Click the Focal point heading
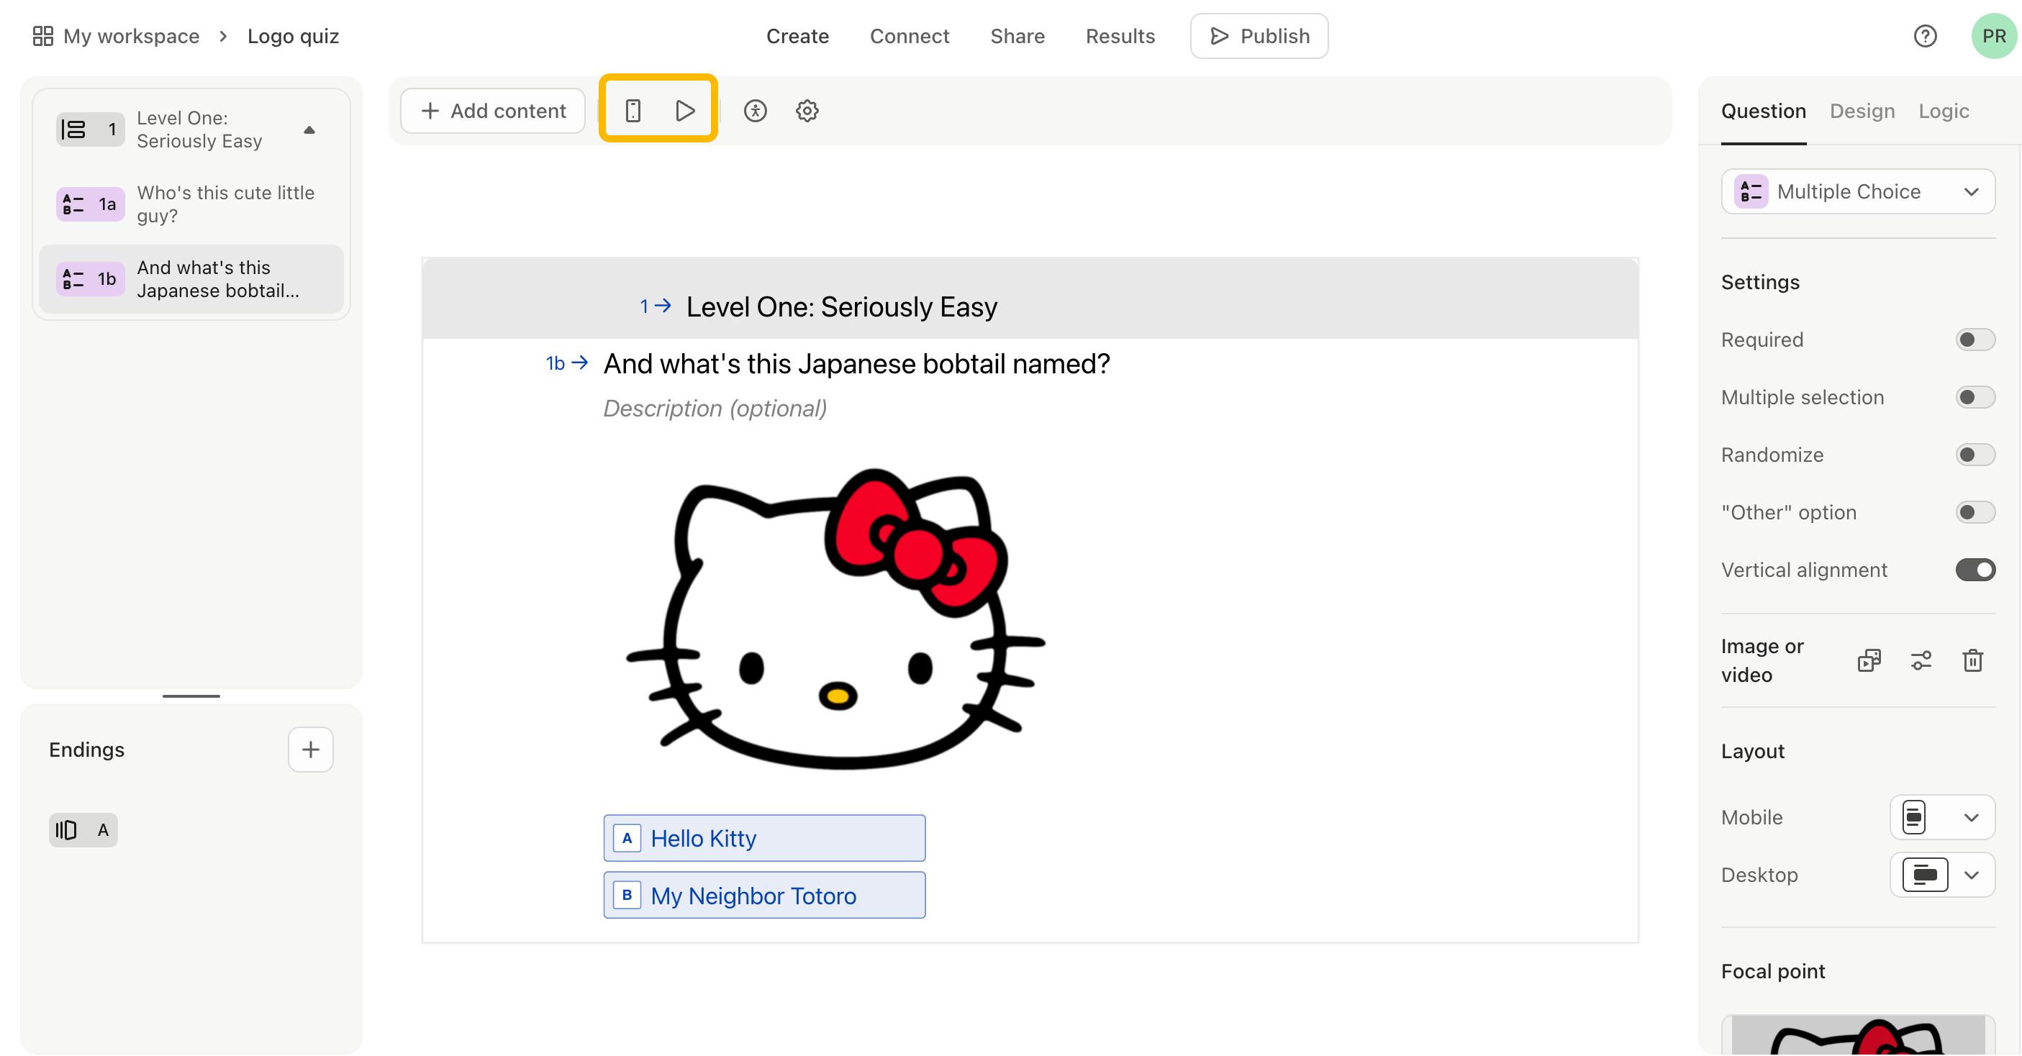Viewport: 2022px width, 1056px height. coord(1772,971)
